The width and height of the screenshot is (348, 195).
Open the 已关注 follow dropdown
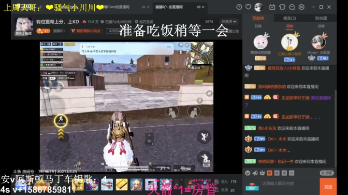pyautogui.click(x=229, y=22)
